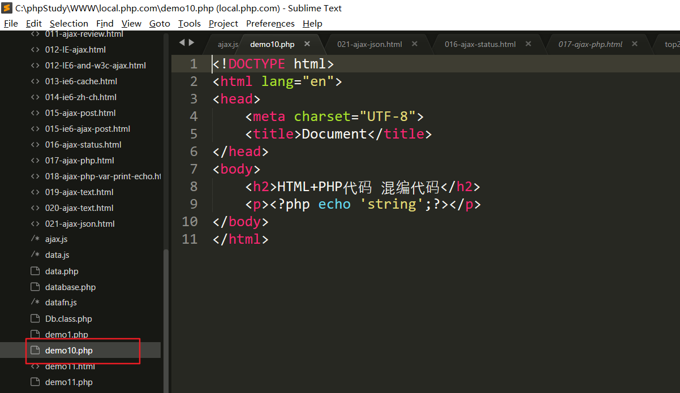Screen dimensions: 680x393
Task: Click line number 9 in the gutter
Action: click(x=193, y=204)
